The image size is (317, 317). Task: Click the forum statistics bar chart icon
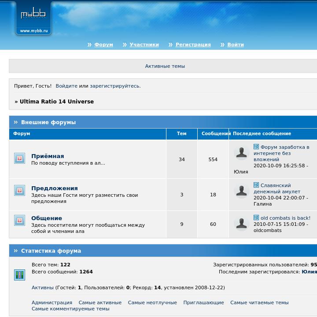[20, 275]
